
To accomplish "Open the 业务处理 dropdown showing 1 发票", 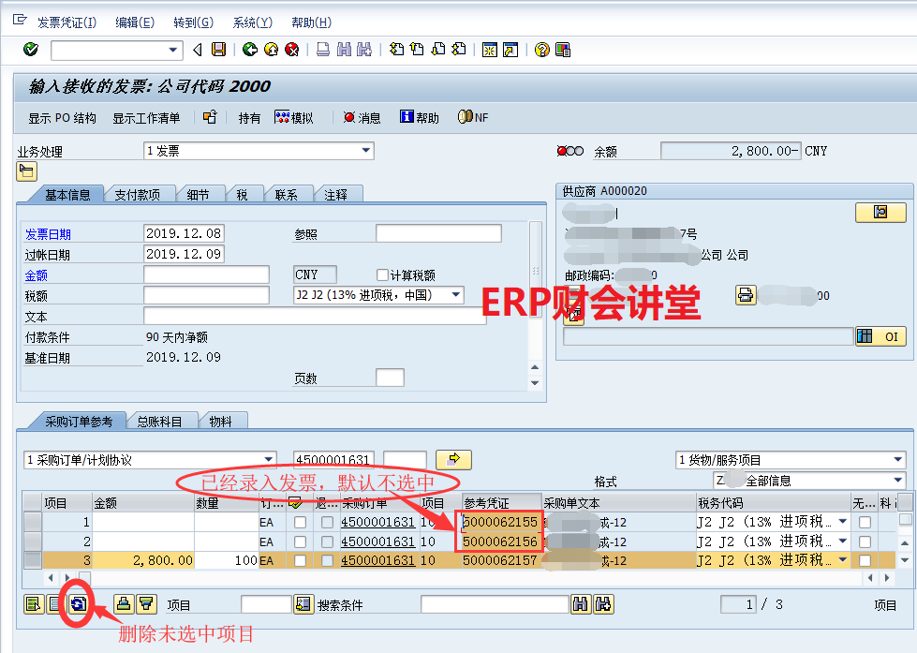I will coord(365,151).
